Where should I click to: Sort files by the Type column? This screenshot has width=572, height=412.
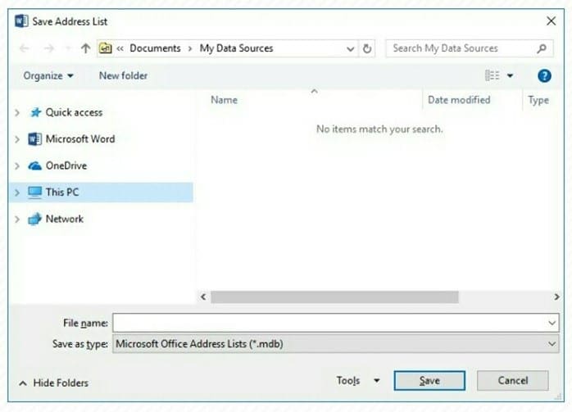pyautogui.click(x=538, y=100)
